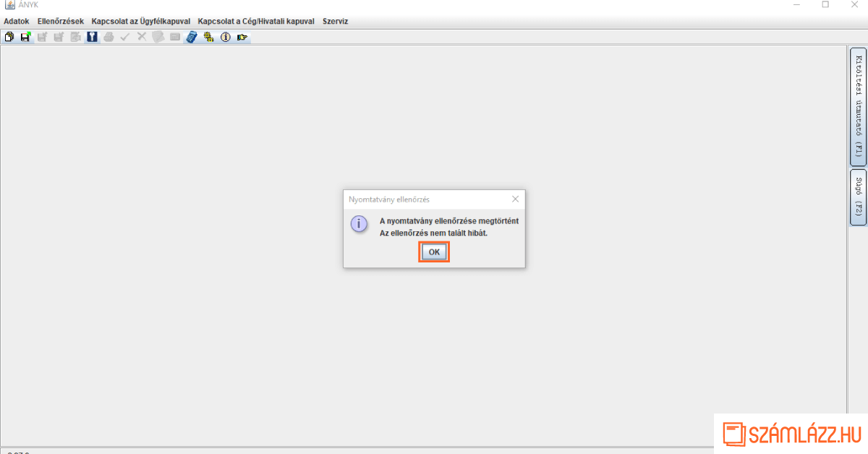Screen dimensions: 868x454
Task: Click the gray X toolbar icon
Action: [x=142, y=37]
